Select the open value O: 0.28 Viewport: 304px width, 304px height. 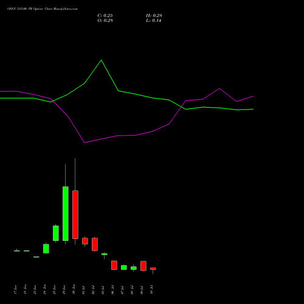pos(105,21)
